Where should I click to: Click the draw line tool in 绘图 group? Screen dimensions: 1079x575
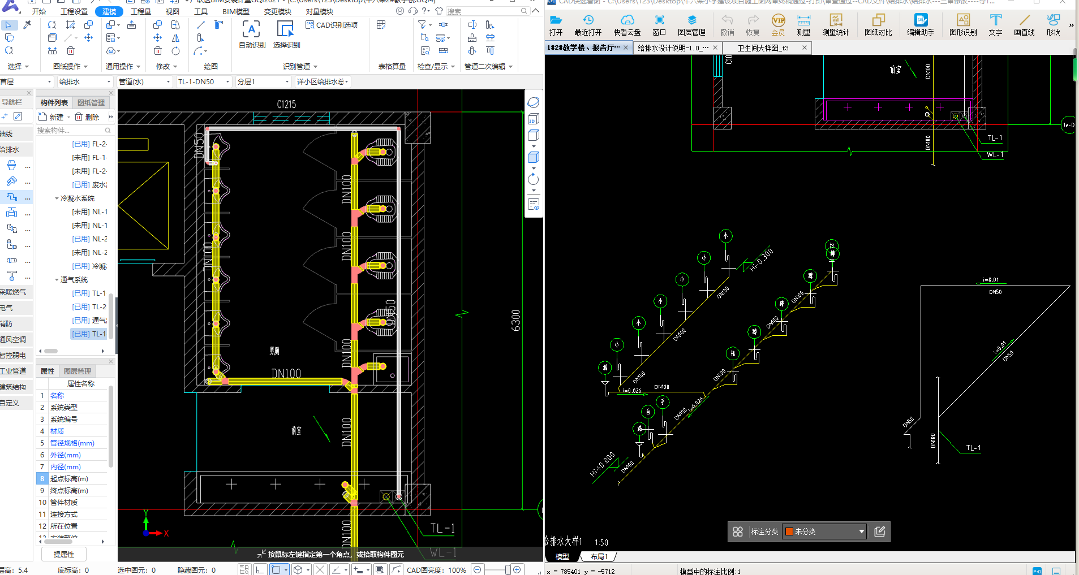[201, 25]
